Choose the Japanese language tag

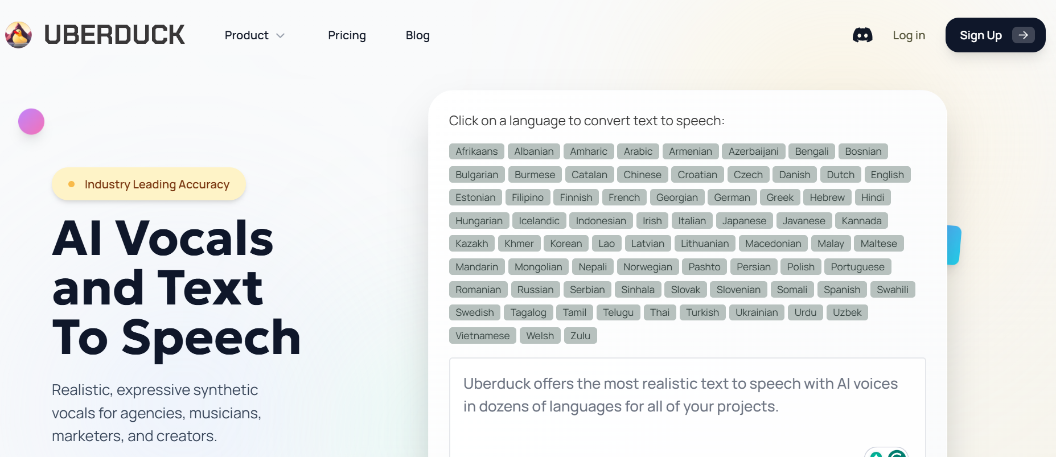[744, 221]
